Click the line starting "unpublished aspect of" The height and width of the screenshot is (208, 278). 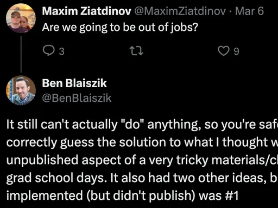[142, 160]
